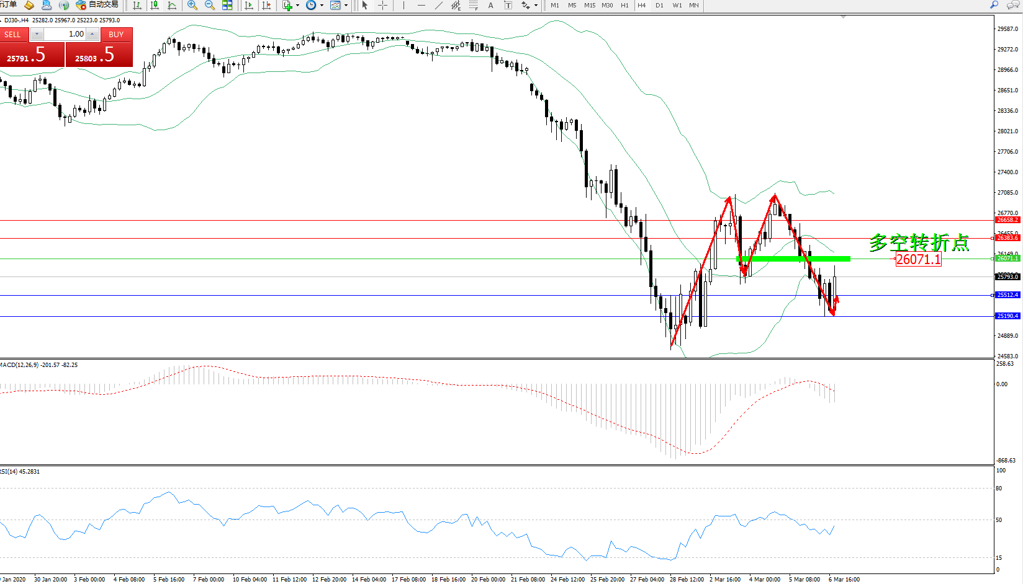Screen dimensions: 1023x584
Task: Toggle the chart auto scroll button
Action: pos(249,6)
